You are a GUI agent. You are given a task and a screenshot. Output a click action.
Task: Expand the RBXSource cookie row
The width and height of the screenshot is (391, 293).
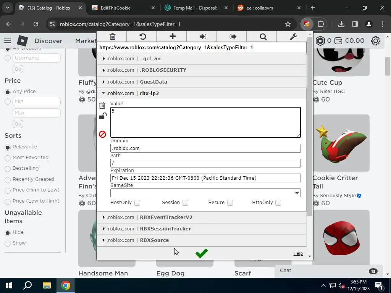(x=202, y=240)
